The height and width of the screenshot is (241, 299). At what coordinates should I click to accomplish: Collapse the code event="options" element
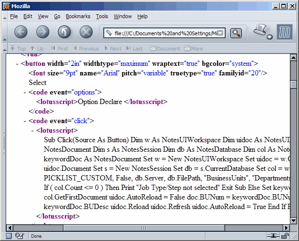(x=25, y=93)
